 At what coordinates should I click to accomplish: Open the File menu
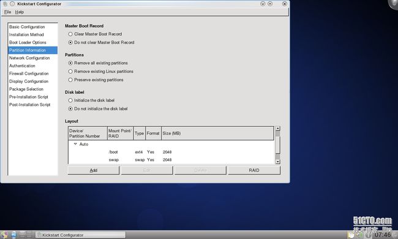[7, 12]
